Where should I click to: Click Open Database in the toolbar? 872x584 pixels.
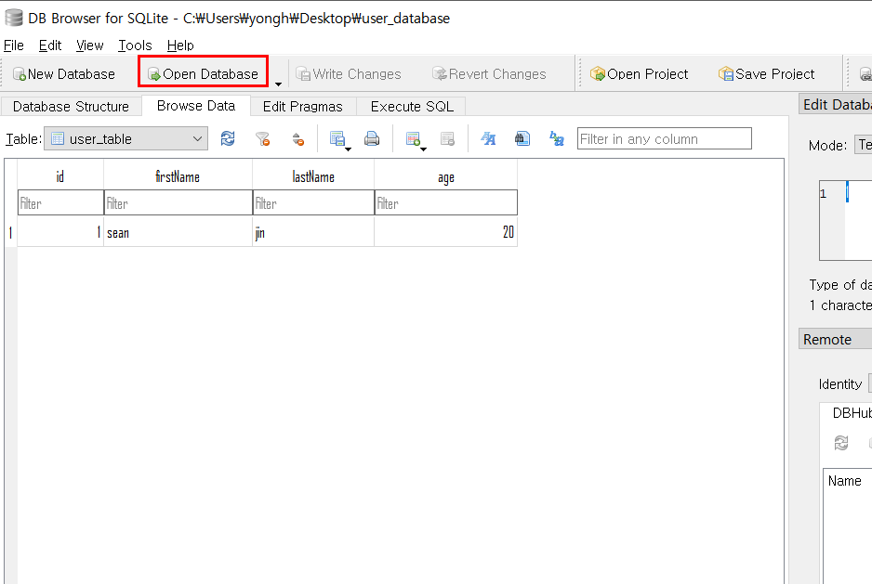203,74
